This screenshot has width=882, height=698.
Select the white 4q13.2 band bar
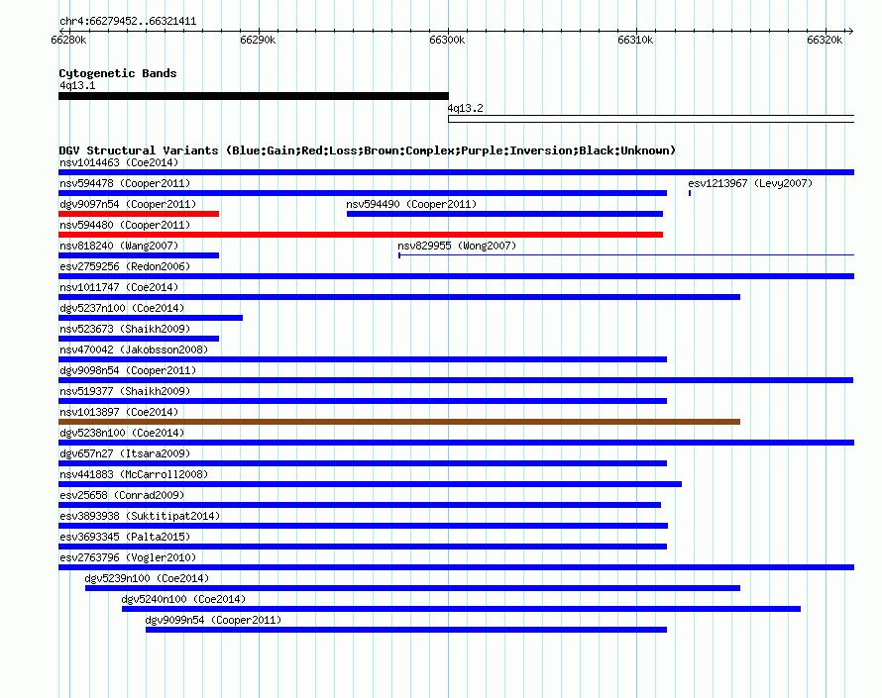pos(651,119)
